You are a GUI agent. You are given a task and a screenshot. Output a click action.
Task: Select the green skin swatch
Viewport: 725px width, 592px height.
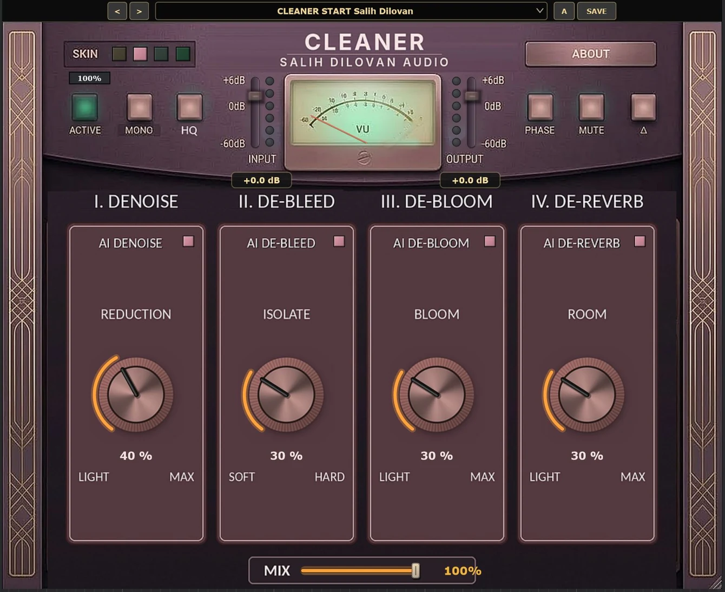183,54
